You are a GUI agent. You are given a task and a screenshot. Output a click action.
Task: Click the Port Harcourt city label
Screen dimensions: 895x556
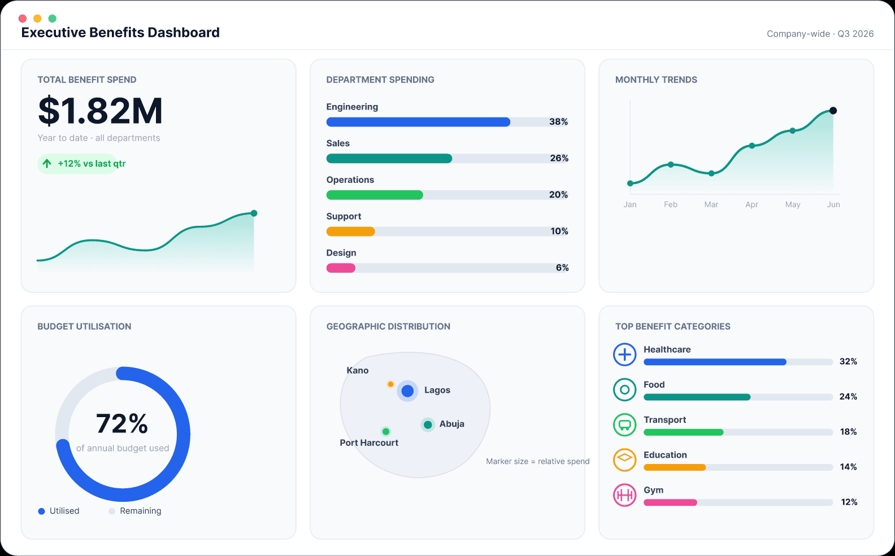369,443
